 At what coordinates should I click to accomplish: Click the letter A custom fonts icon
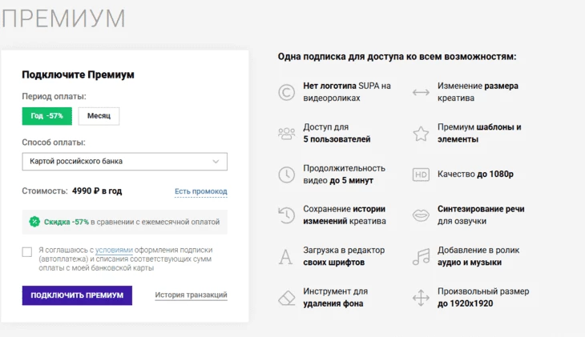coord(285,257)
